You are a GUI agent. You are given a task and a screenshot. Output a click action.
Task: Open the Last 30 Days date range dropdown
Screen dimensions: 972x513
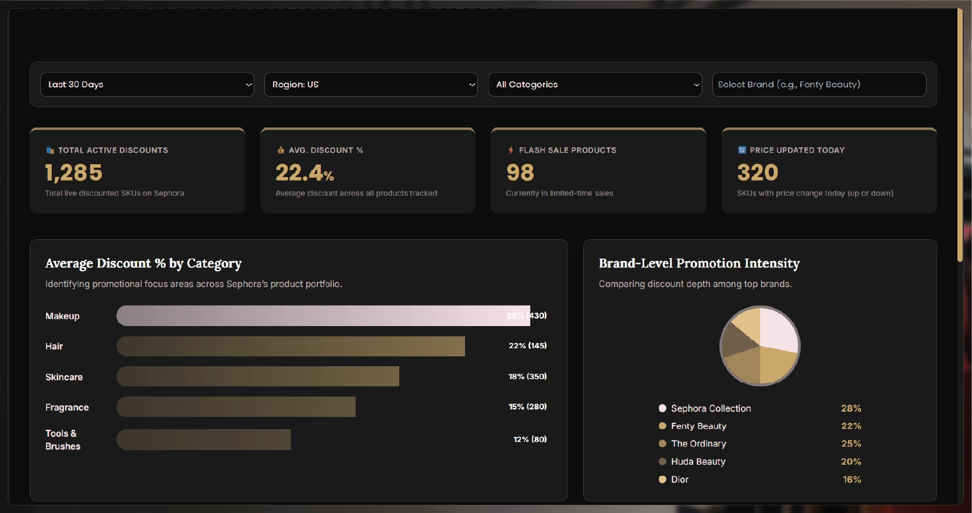[147, 84]
